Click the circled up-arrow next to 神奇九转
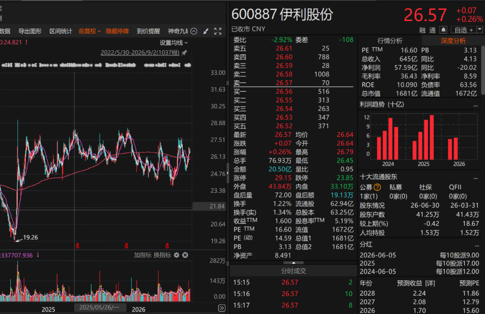Screen dimensions: 485x314 (x=194, y=31)
